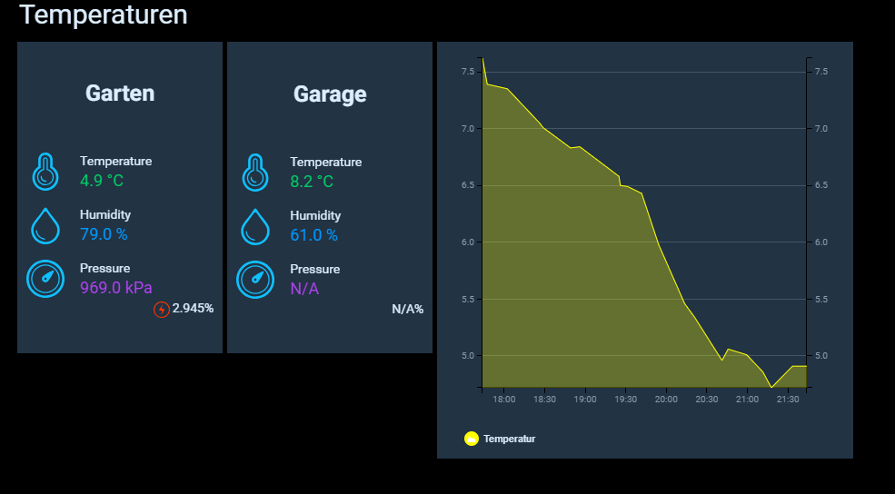Click the Garten thermometer icon
Screen dimensions: 895x494
[x=45, y=171]
